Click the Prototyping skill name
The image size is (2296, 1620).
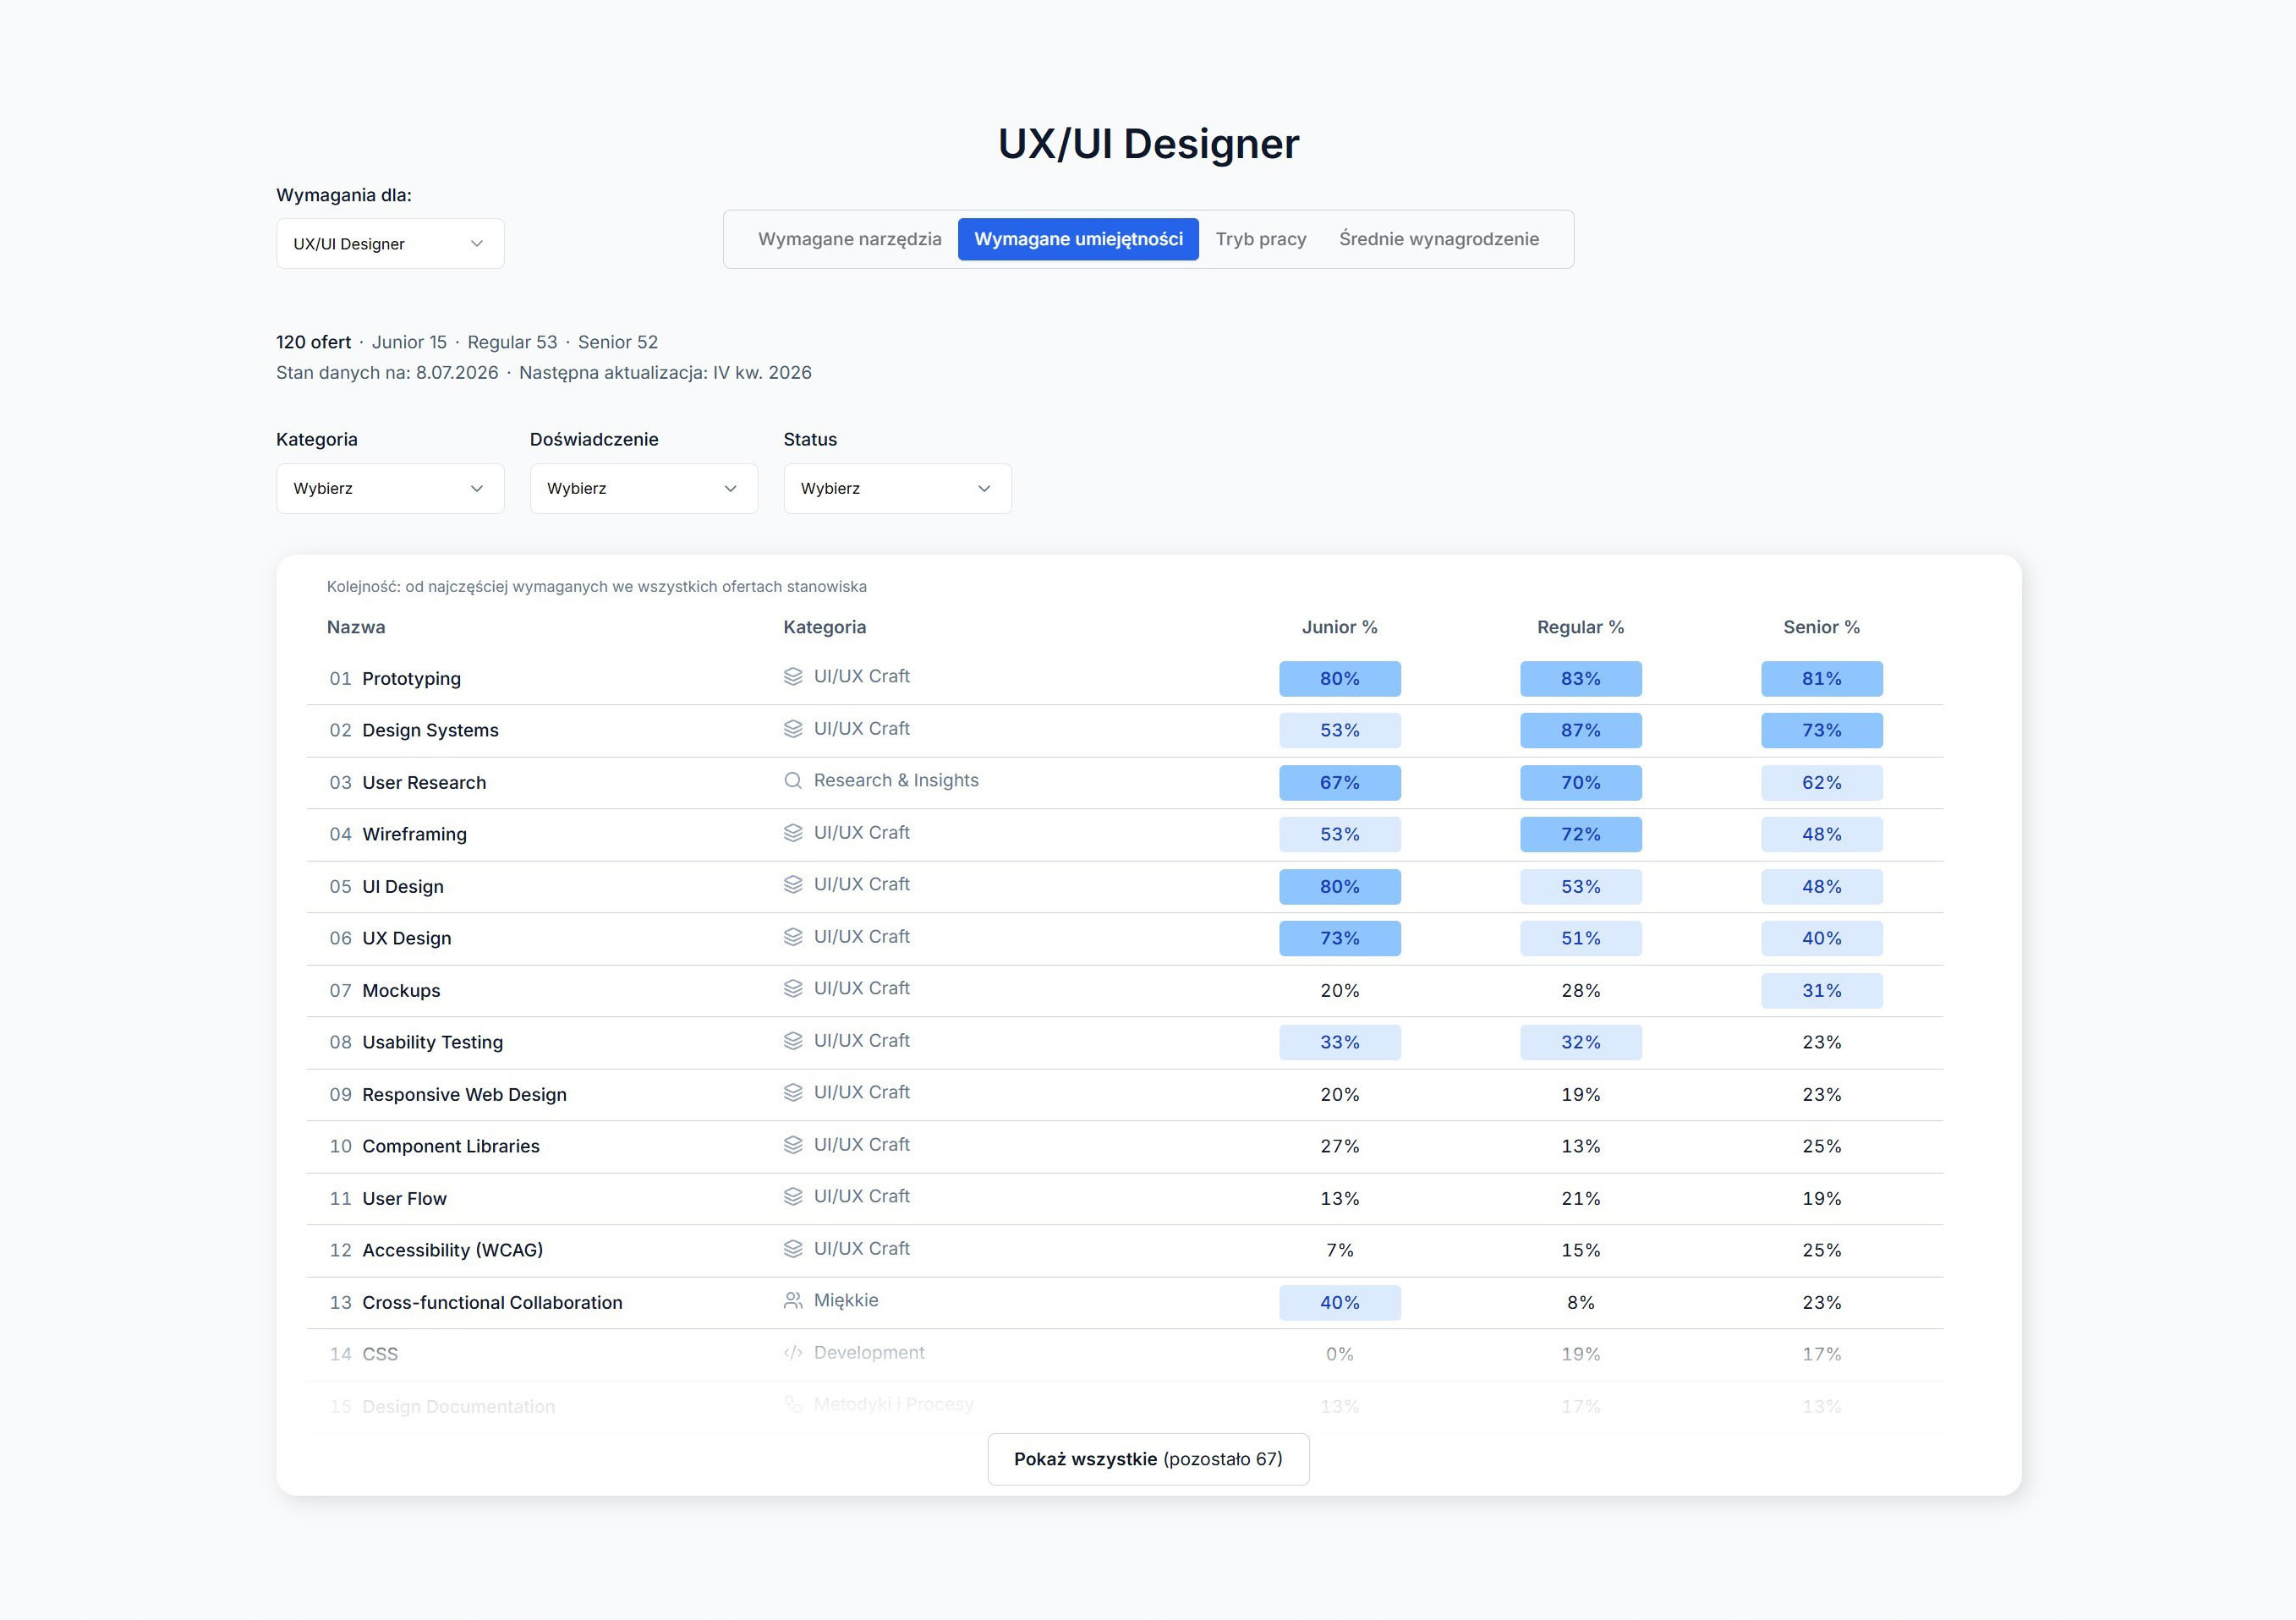point(411,679)
